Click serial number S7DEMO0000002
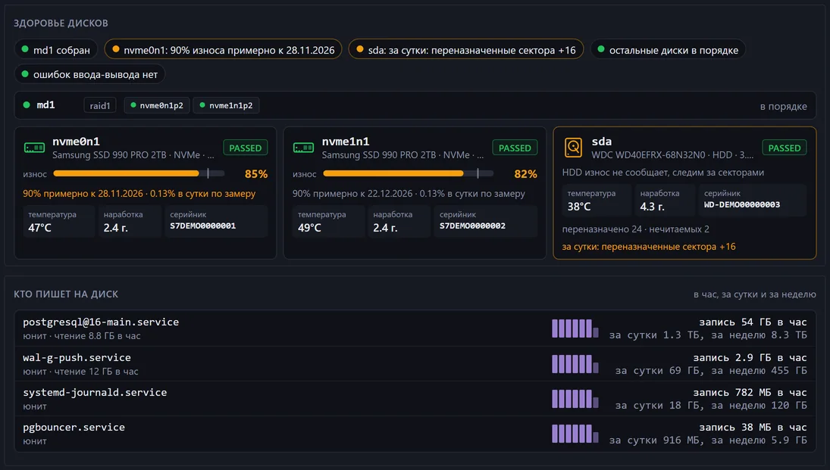Viewport: 830px width, 470px height. tap(472, 226)
